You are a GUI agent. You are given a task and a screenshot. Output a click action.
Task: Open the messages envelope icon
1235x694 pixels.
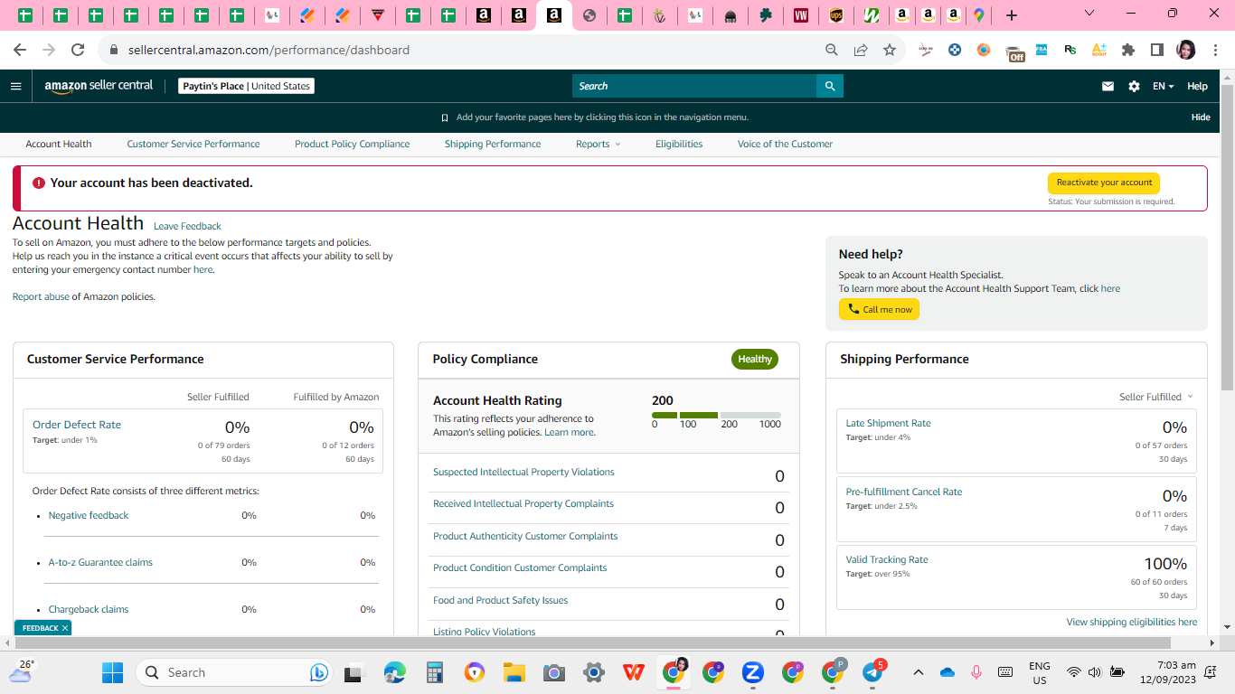click(1108, 86)
